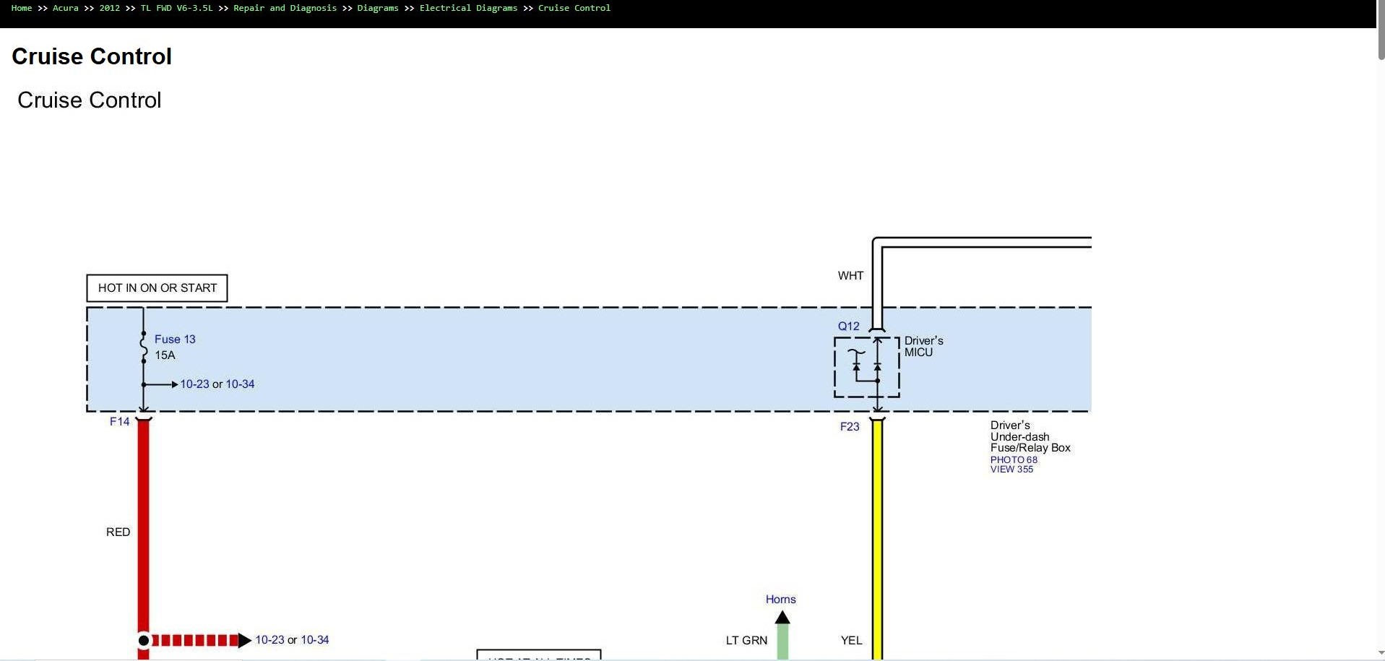The width and height of the screenshot is (1385, 661).
Task: Open the F14 connector link
Action: click(x=120, y=421)
